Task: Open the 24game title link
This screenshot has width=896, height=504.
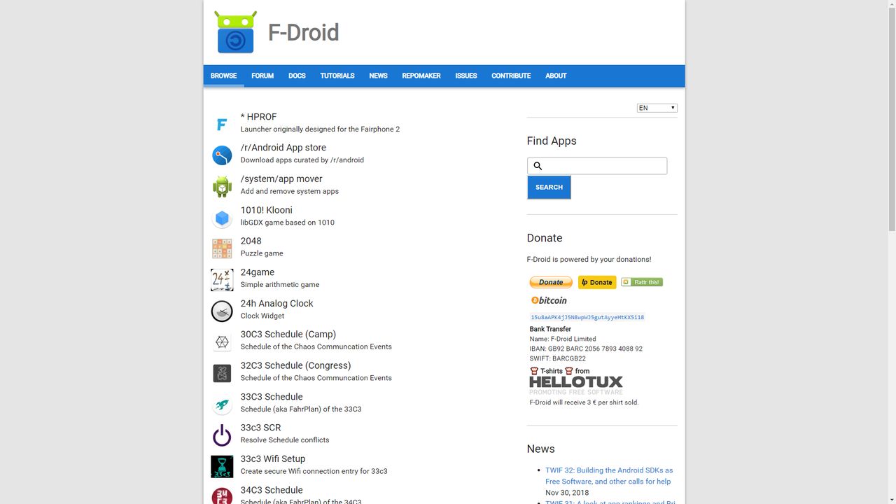Action: 258,272
